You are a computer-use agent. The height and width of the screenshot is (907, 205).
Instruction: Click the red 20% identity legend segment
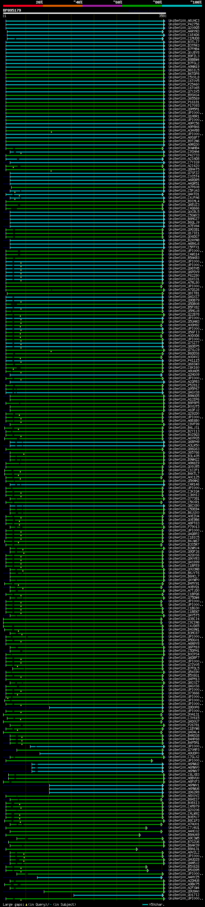23,6
